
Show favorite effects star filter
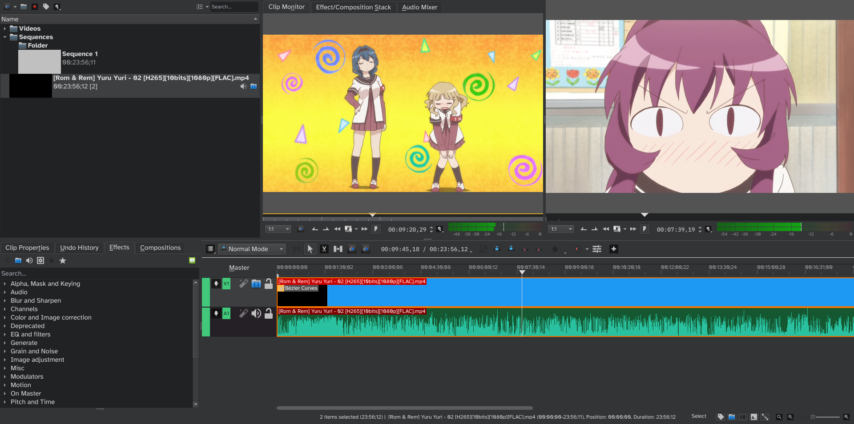point(63,260)
